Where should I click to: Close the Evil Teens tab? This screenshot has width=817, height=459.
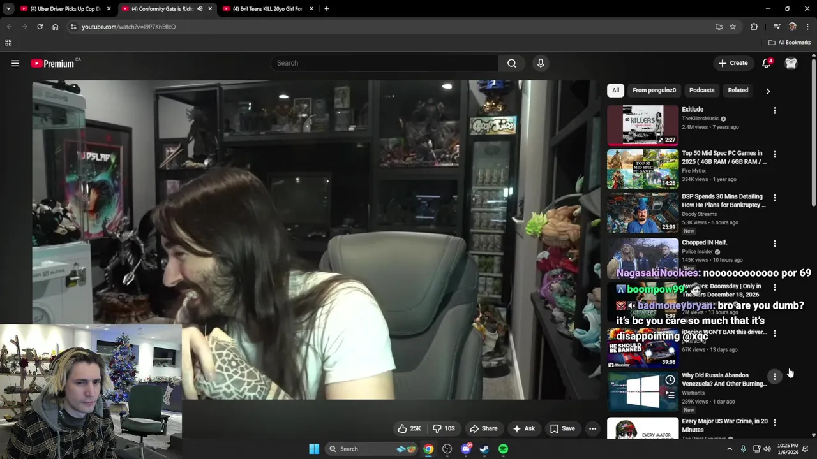coord(311,9)
